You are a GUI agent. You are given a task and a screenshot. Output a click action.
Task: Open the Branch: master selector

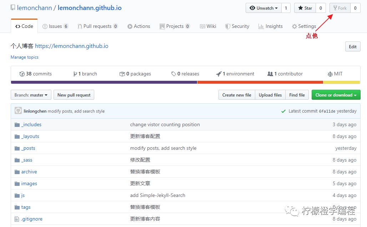point(31,95)
